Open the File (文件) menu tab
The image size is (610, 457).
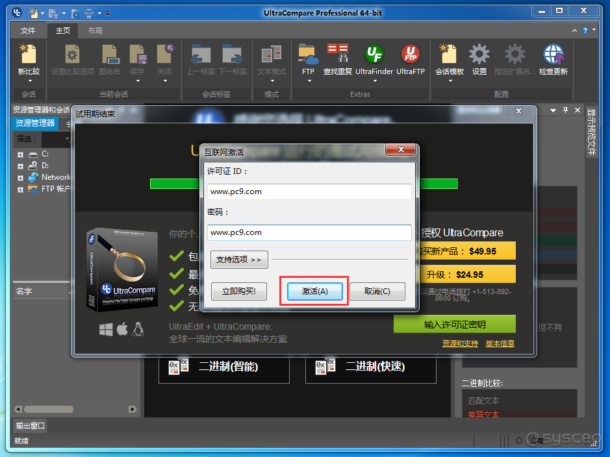tap(28, 31)
